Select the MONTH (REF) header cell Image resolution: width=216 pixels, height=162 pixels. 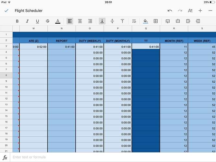tap(174, 41)
